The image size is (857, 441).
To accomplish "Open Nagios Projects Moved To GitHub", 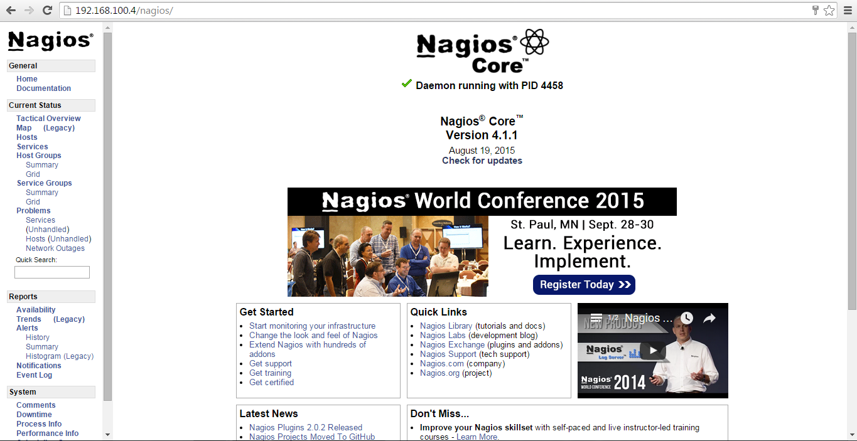I will [312, 437].
